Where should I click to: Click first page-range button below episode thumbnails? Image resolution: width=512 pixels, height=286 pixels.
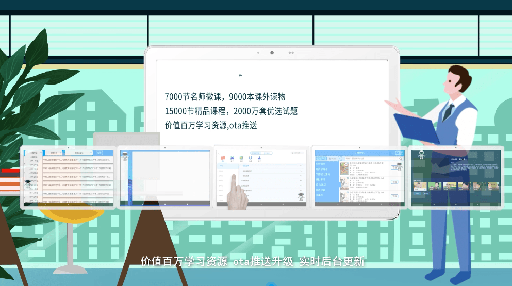click(x=417, y=193)
